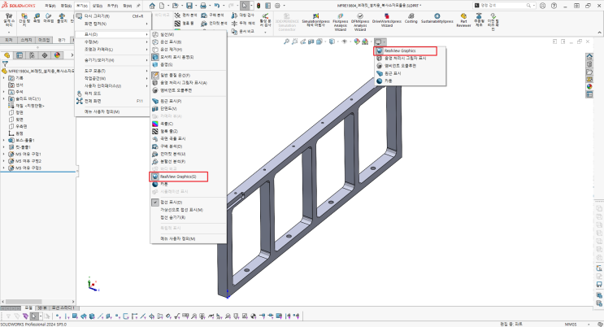Enable RealView Graphics in the view settings dropdown

405,50
